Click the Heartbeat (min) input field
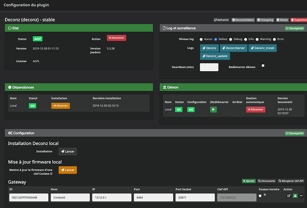Screen dimensions: 307x208 [x=209, y=67]
